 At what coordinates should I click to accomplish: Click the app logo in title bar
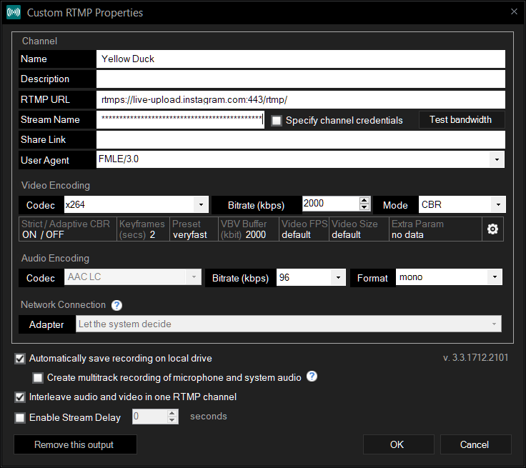[x=14, y=12]
